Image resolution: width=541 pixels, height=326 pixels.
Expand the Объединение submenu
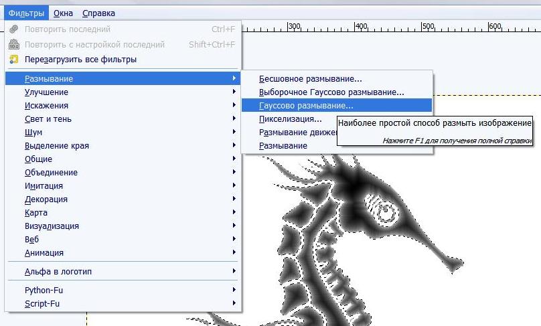pos(123,173)
